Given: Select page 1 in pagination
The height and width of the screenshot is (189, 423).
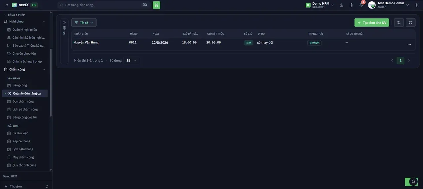Looking at the screenshot, I should coord(401,61).
